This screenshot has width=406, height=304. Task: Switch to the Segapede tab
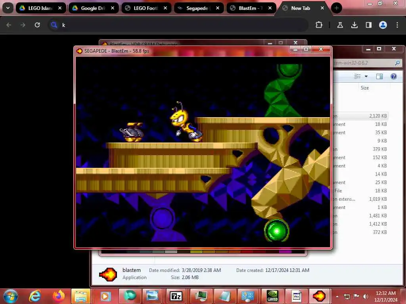click(x=198, y=8)
